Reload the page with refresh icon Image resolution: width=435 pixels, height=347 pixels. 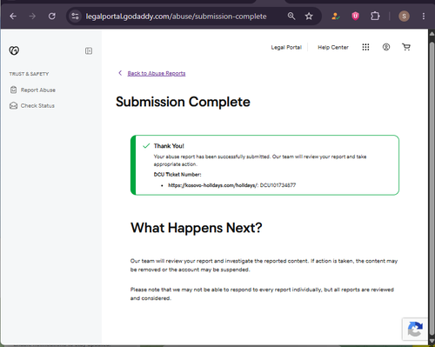tap(52, 17)
